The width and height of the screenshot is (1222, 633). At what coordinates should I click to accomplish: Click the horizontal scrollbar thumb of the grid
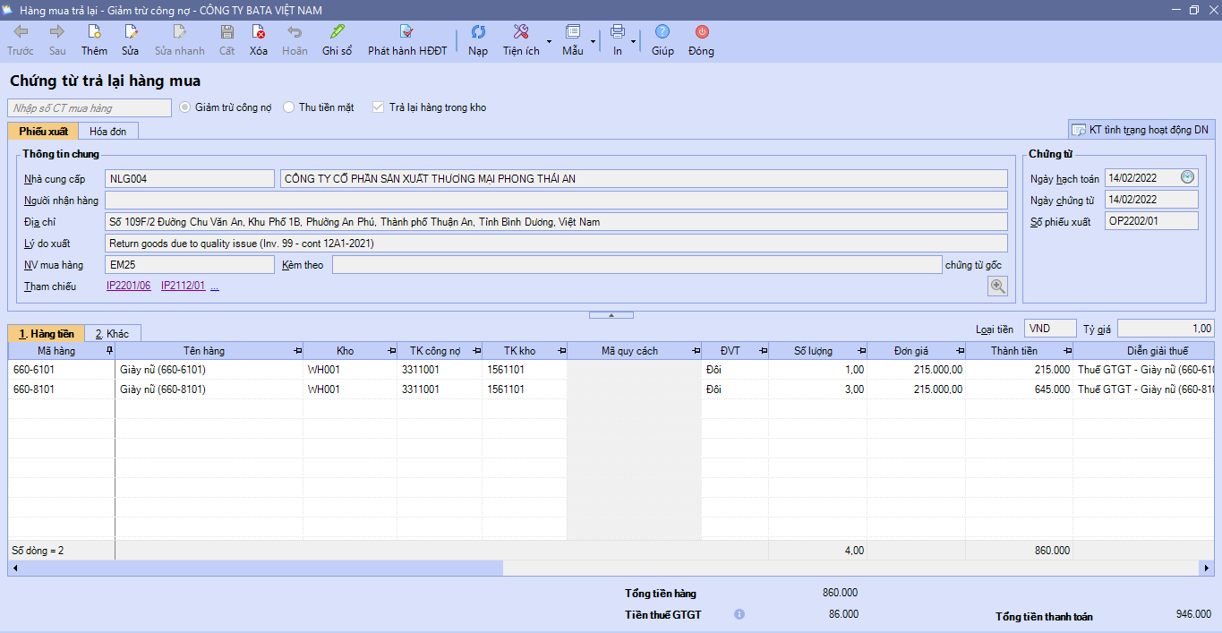coord(262,569)
